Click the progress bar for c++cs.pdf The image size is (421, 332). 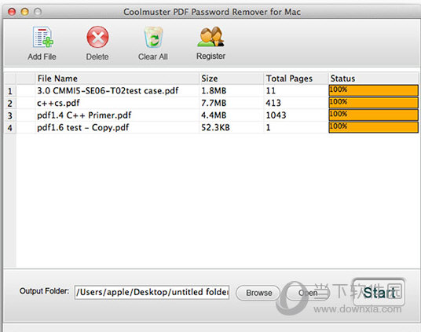[x=373, y=103]
